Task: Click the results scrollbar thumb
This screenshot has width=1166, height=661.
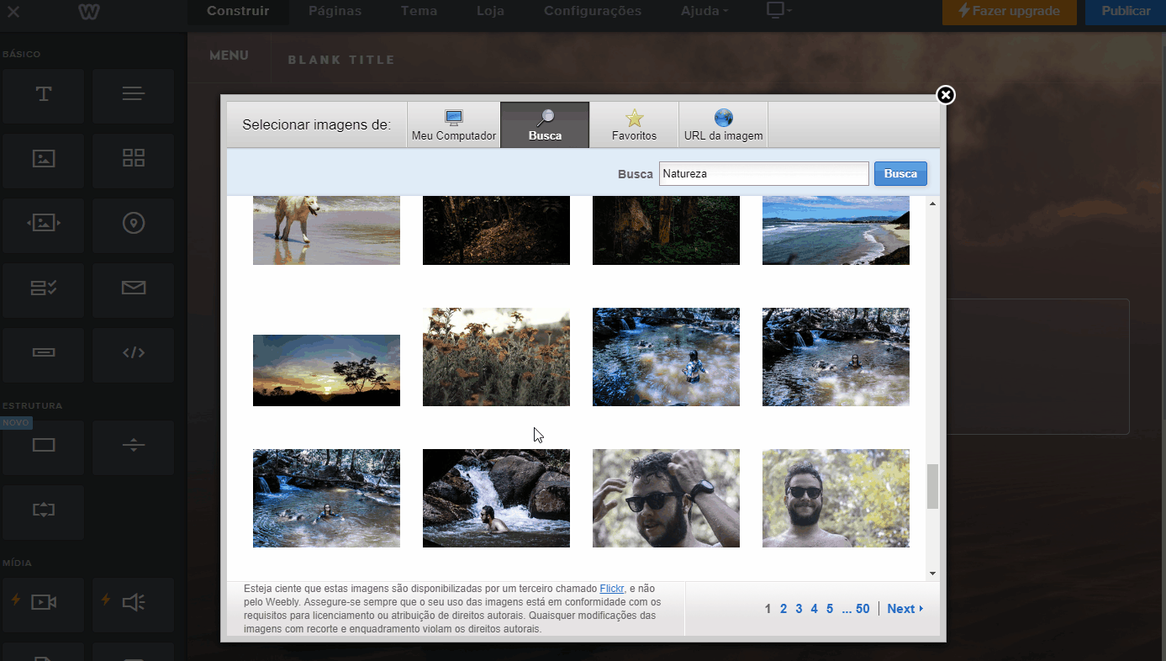Action: [932, 486]
